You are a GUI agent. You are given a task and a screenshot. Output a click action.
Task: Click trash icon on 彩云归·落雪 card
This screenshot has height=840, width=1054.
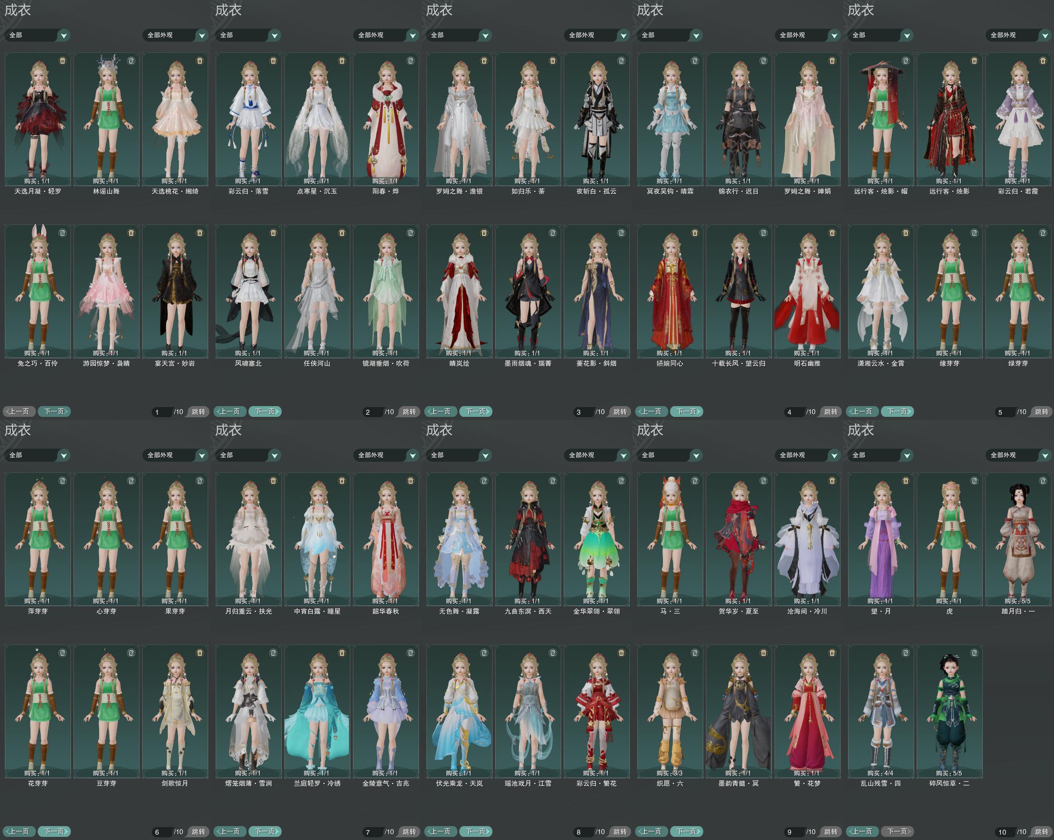[273, 61]
